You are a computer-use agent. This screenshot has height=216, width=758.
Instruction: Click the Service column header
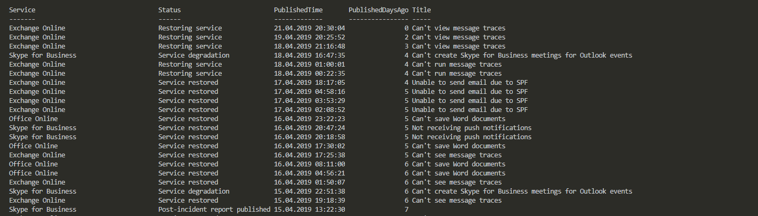pyautogui.click(x=22, y=10)
